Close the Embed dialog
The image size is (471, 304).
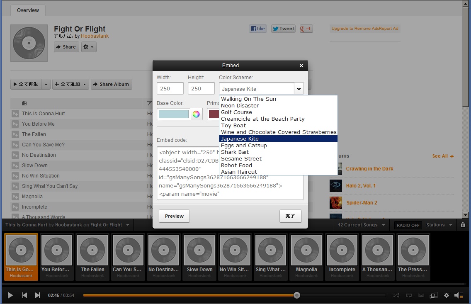tap(301, 66)
